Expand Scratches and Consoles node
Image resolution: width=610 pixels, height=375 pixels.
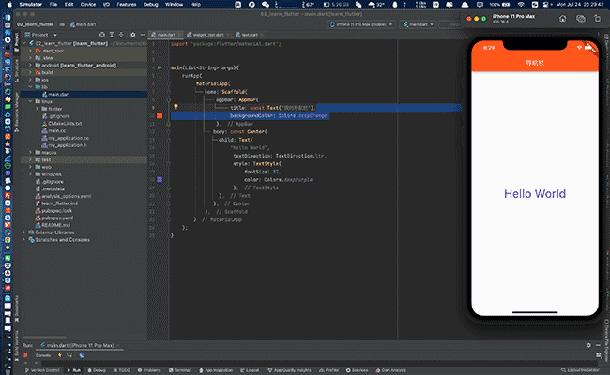point(24,240)
